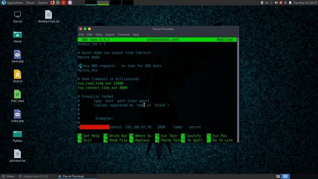Open the Python folder on desktop
The height and width of the screenshot is (179, 318).
pos(17,136)
